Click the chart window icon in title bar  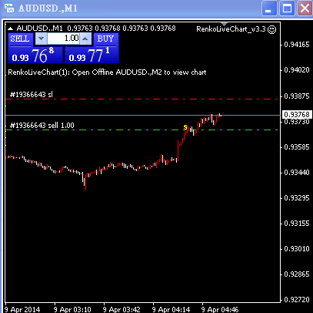tap(9, 8)
